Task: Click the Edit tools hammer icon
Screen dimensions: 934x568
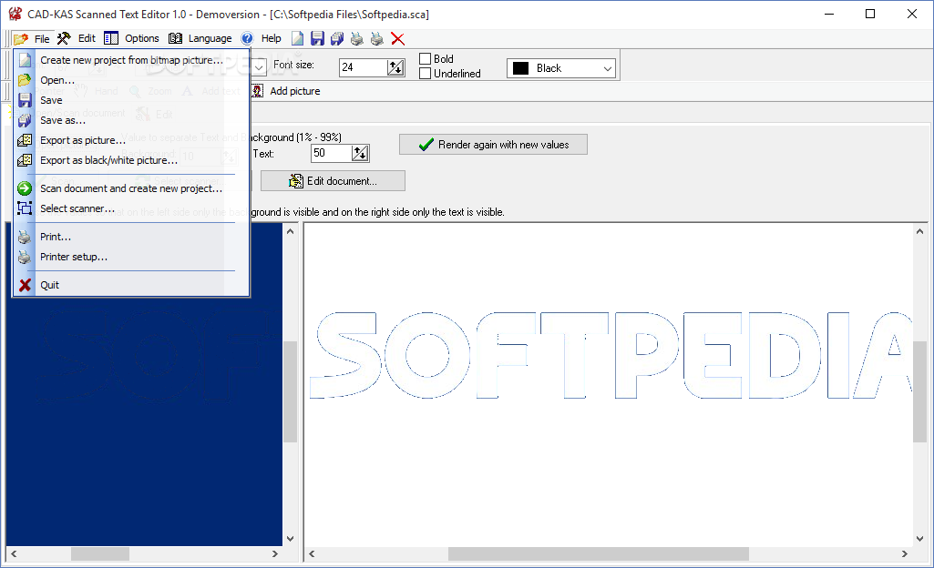Action: (x=64, y=38)
